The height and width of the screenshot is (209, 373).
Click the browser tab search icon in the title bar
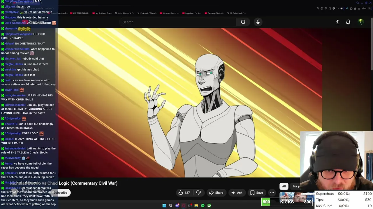point(358,3)
